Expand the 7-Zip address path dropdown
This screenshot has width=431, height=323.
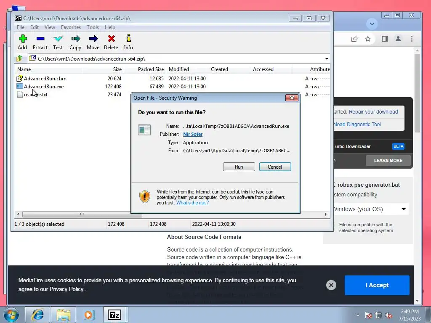[327, 59]
